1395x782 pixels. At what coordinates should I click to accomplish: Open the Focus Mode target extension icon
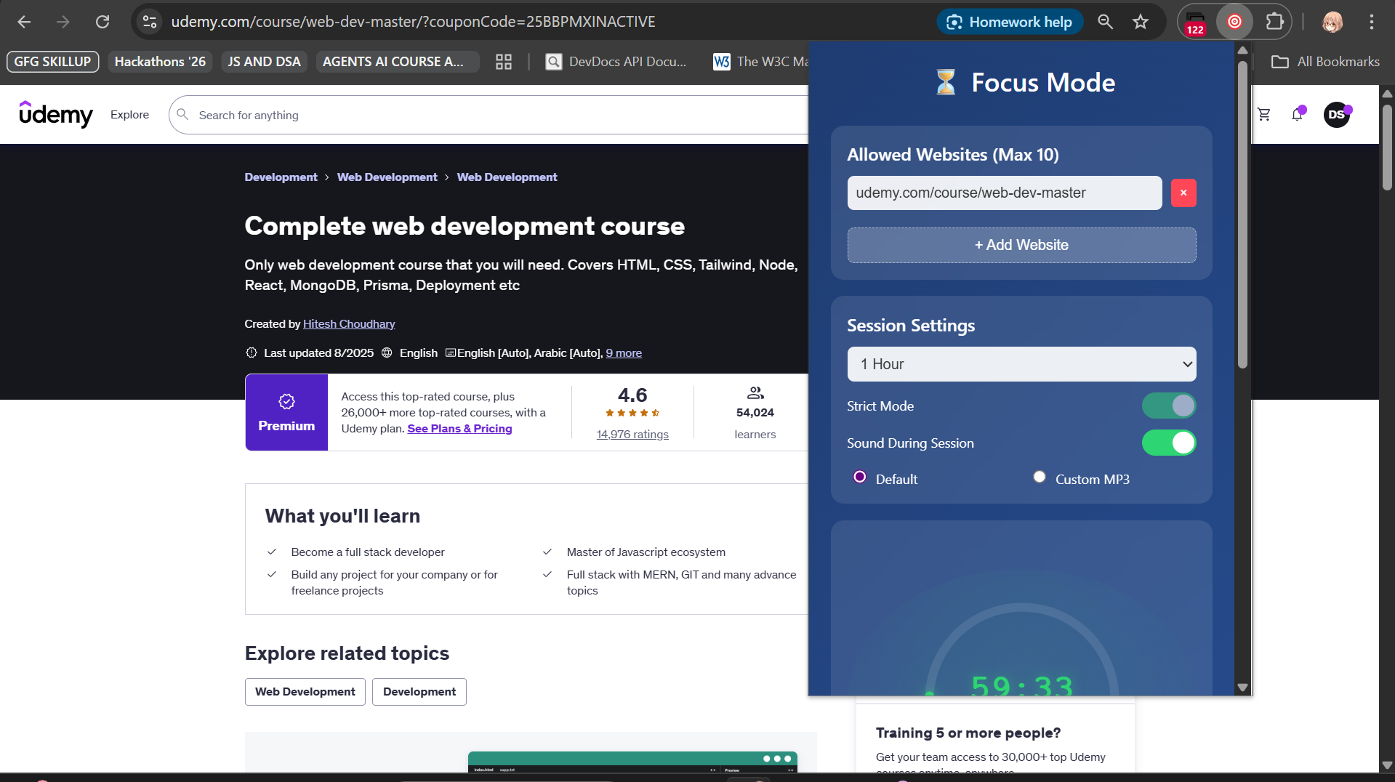pyautogui.click(x=1234, y=22)
